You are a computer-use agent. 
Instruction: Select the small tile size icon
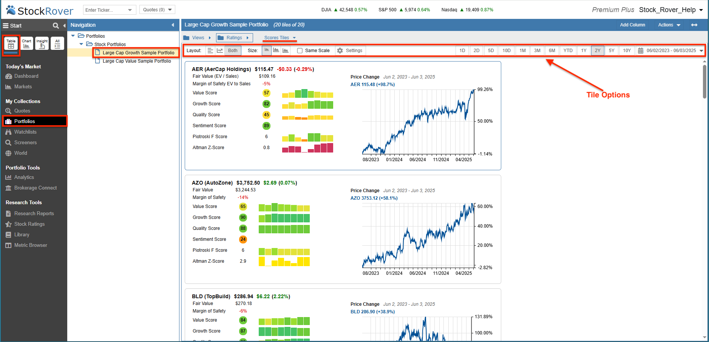point(267,51)
